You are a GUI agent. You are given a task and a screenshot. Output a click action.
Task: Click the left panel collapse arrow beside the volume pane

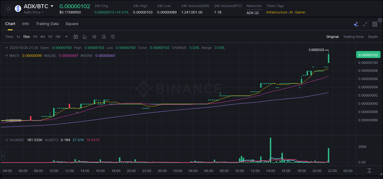point(3,156)
